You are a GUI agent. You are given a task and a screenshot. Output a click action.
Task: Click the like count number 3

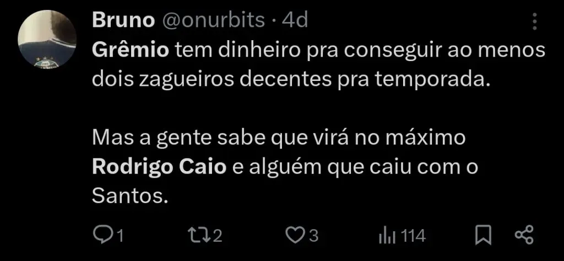click(313, 236)
